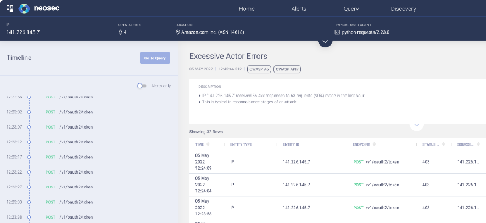Click Go To Query button
Screen dimensions: 486x223
(155, 58)
